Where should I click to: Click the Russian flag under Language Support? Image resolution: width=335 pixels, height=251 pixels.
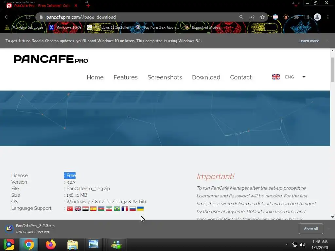132,209
